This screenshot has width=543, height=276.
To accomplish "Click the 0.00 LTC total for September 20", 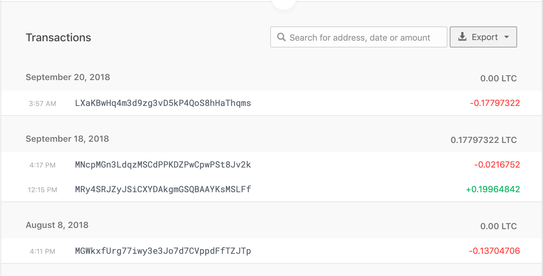I will click(x=498, y=78).
